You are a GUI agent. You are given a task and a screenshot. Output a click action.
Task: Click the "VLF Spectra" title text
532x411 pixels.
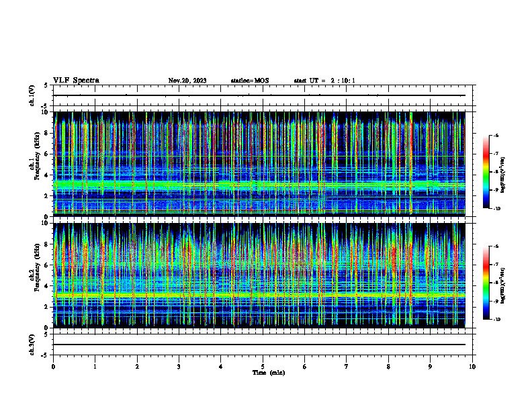click(76, 81)
